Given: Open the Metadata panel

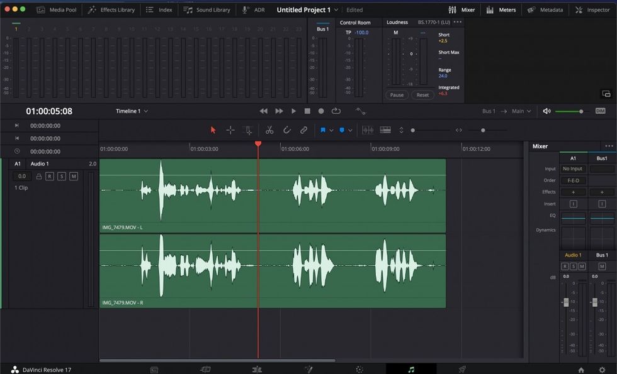Looking at the screenshot, I should point(545,10).
